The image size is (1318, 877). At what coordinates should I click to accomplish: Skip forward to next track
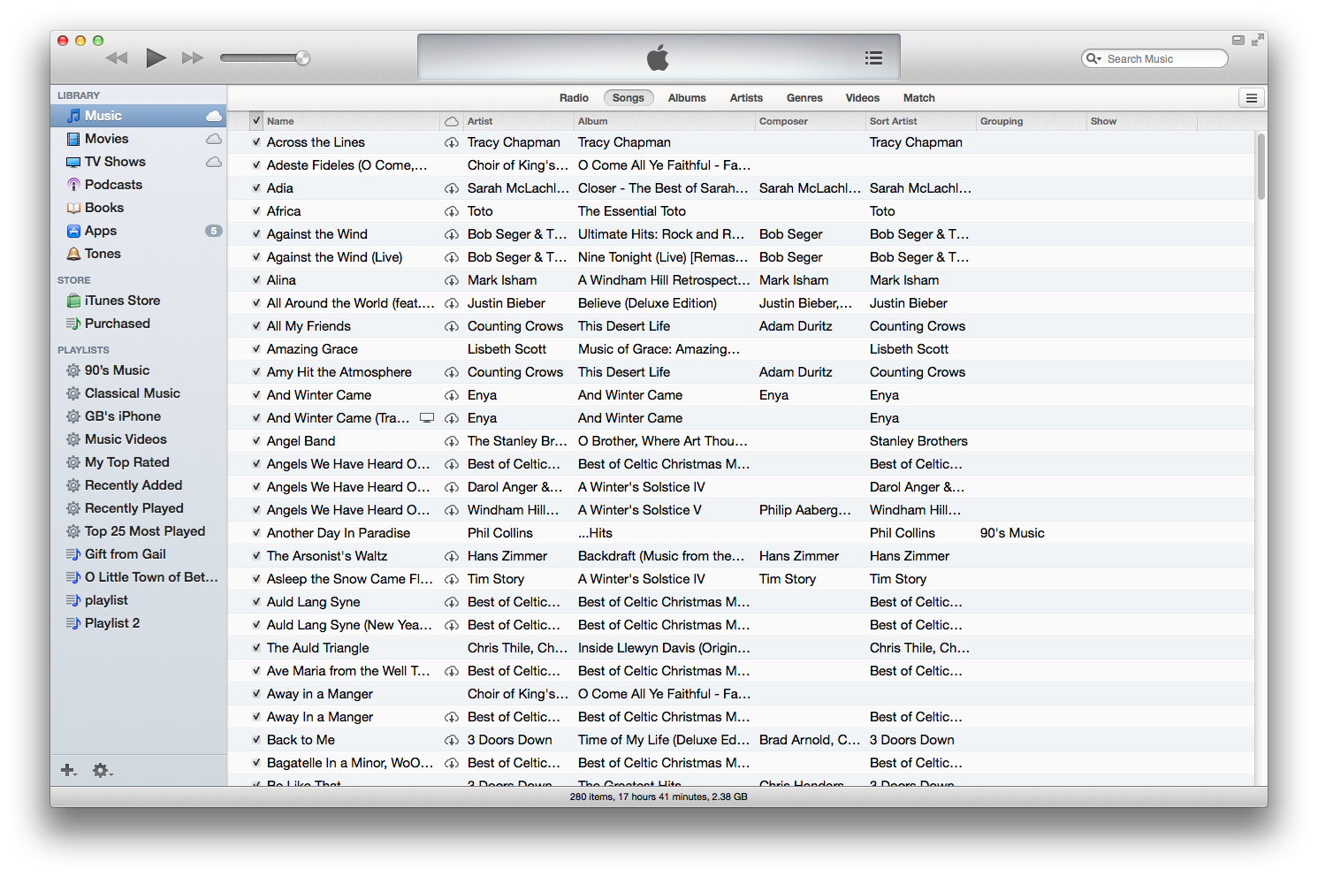click(193, 58)
